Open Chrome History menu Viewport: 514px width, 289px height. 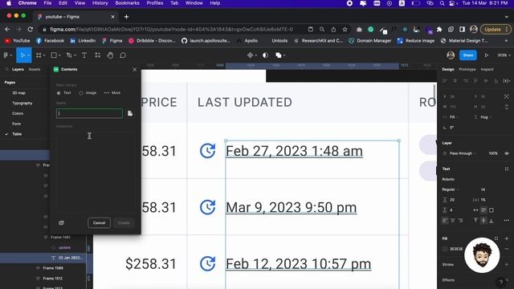coord(100,3)
